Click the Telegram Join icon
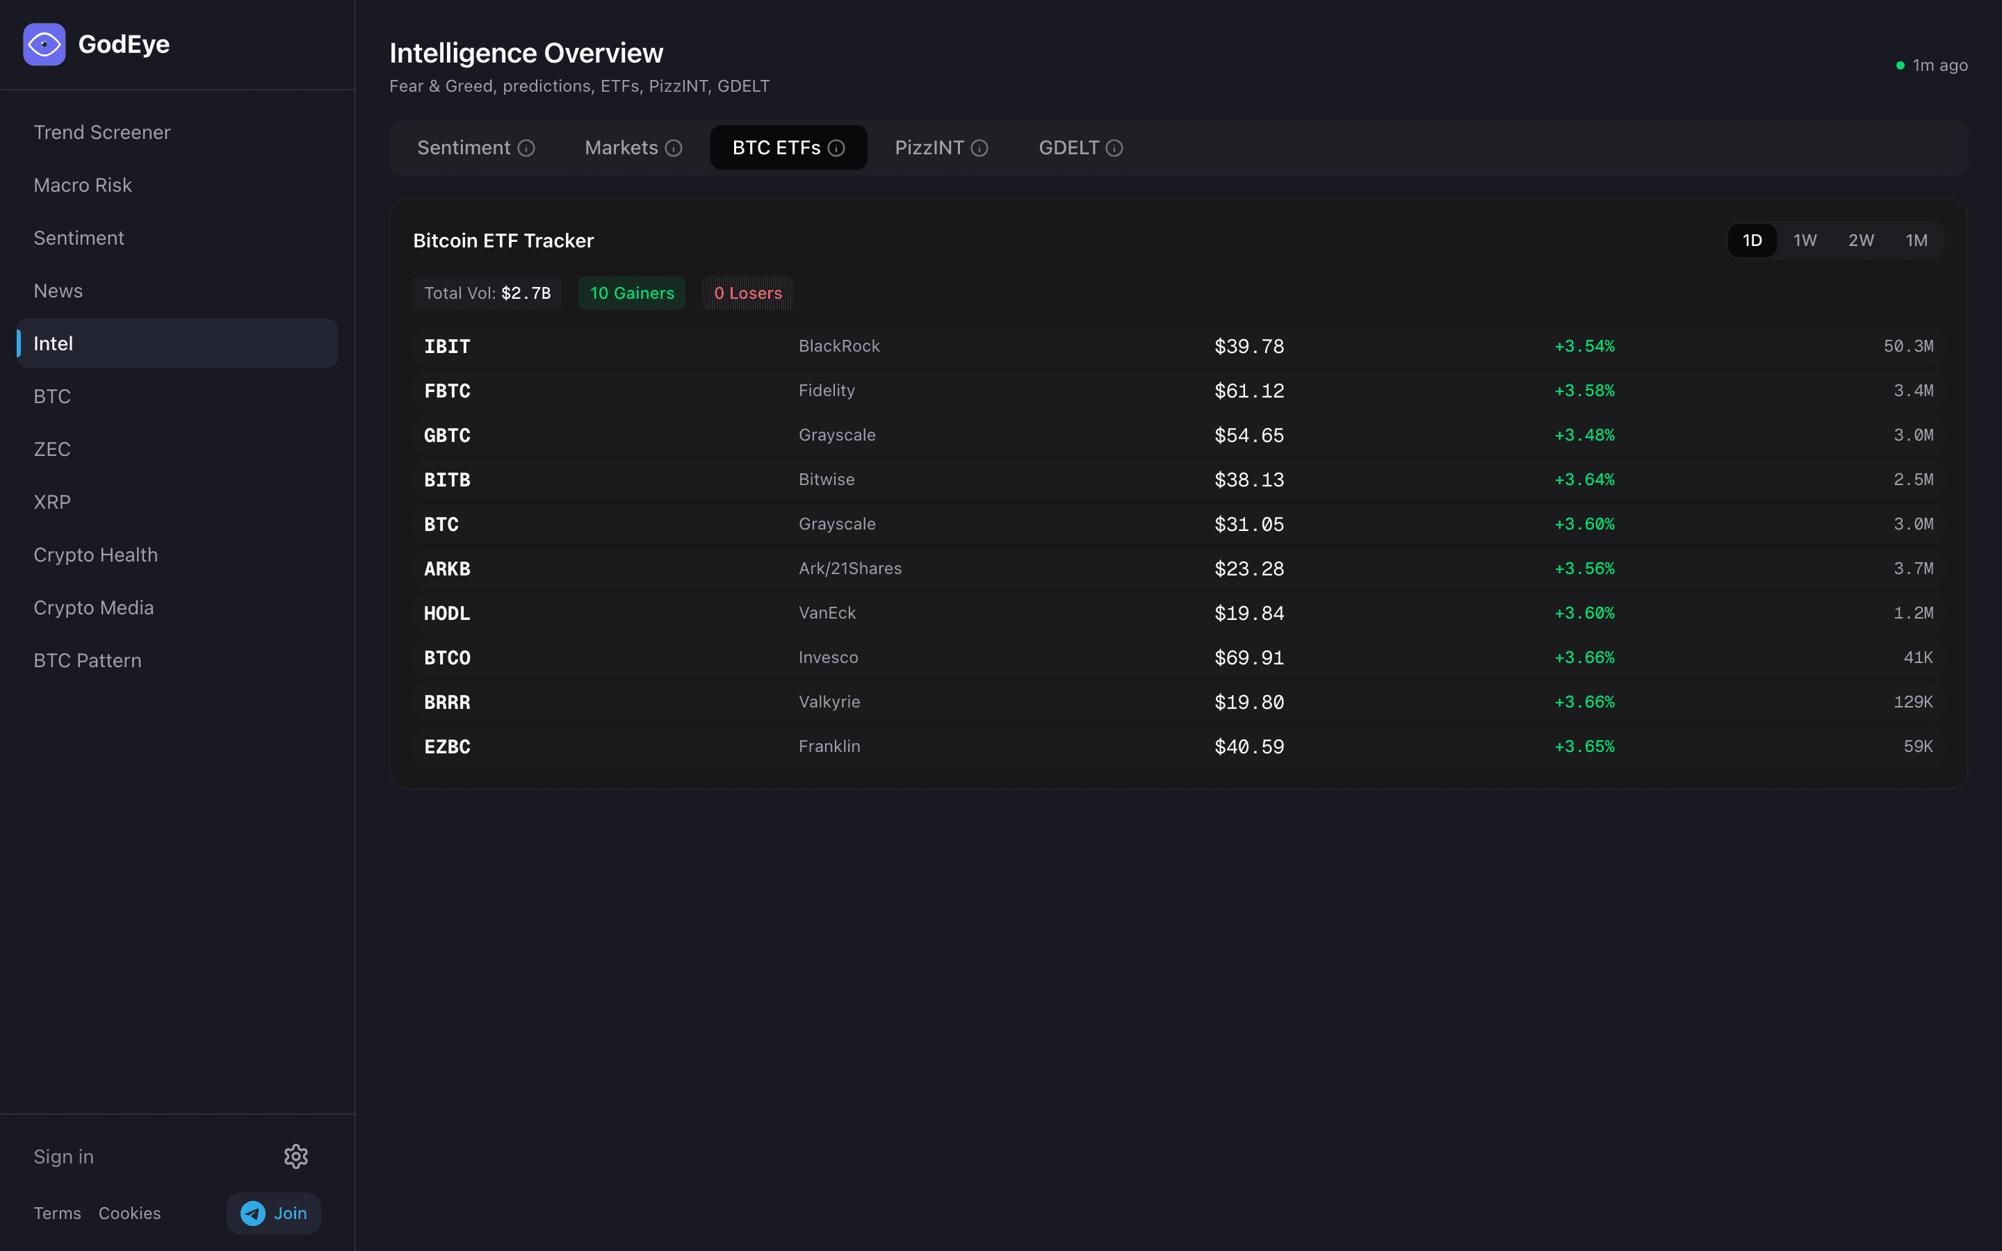The height and width of the screenshot is (1251, 2002). tap(253, 1213)
